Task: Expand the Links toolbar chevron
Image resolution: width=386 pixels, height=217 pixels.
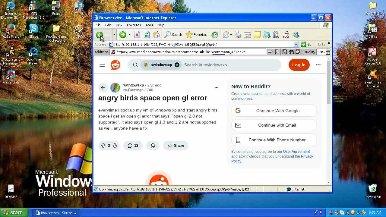Action: (x=329, y=43)
